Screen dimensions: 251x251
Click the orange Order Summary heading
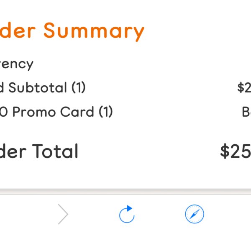coord(72,31)
